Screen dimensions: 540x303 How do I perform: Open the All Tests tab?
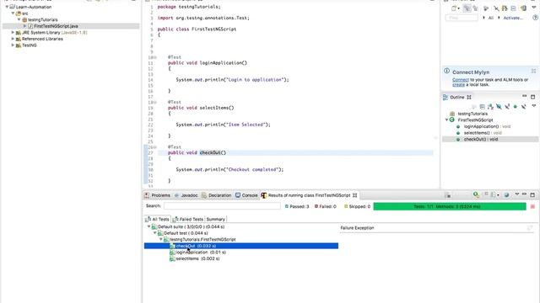point(158,219)
